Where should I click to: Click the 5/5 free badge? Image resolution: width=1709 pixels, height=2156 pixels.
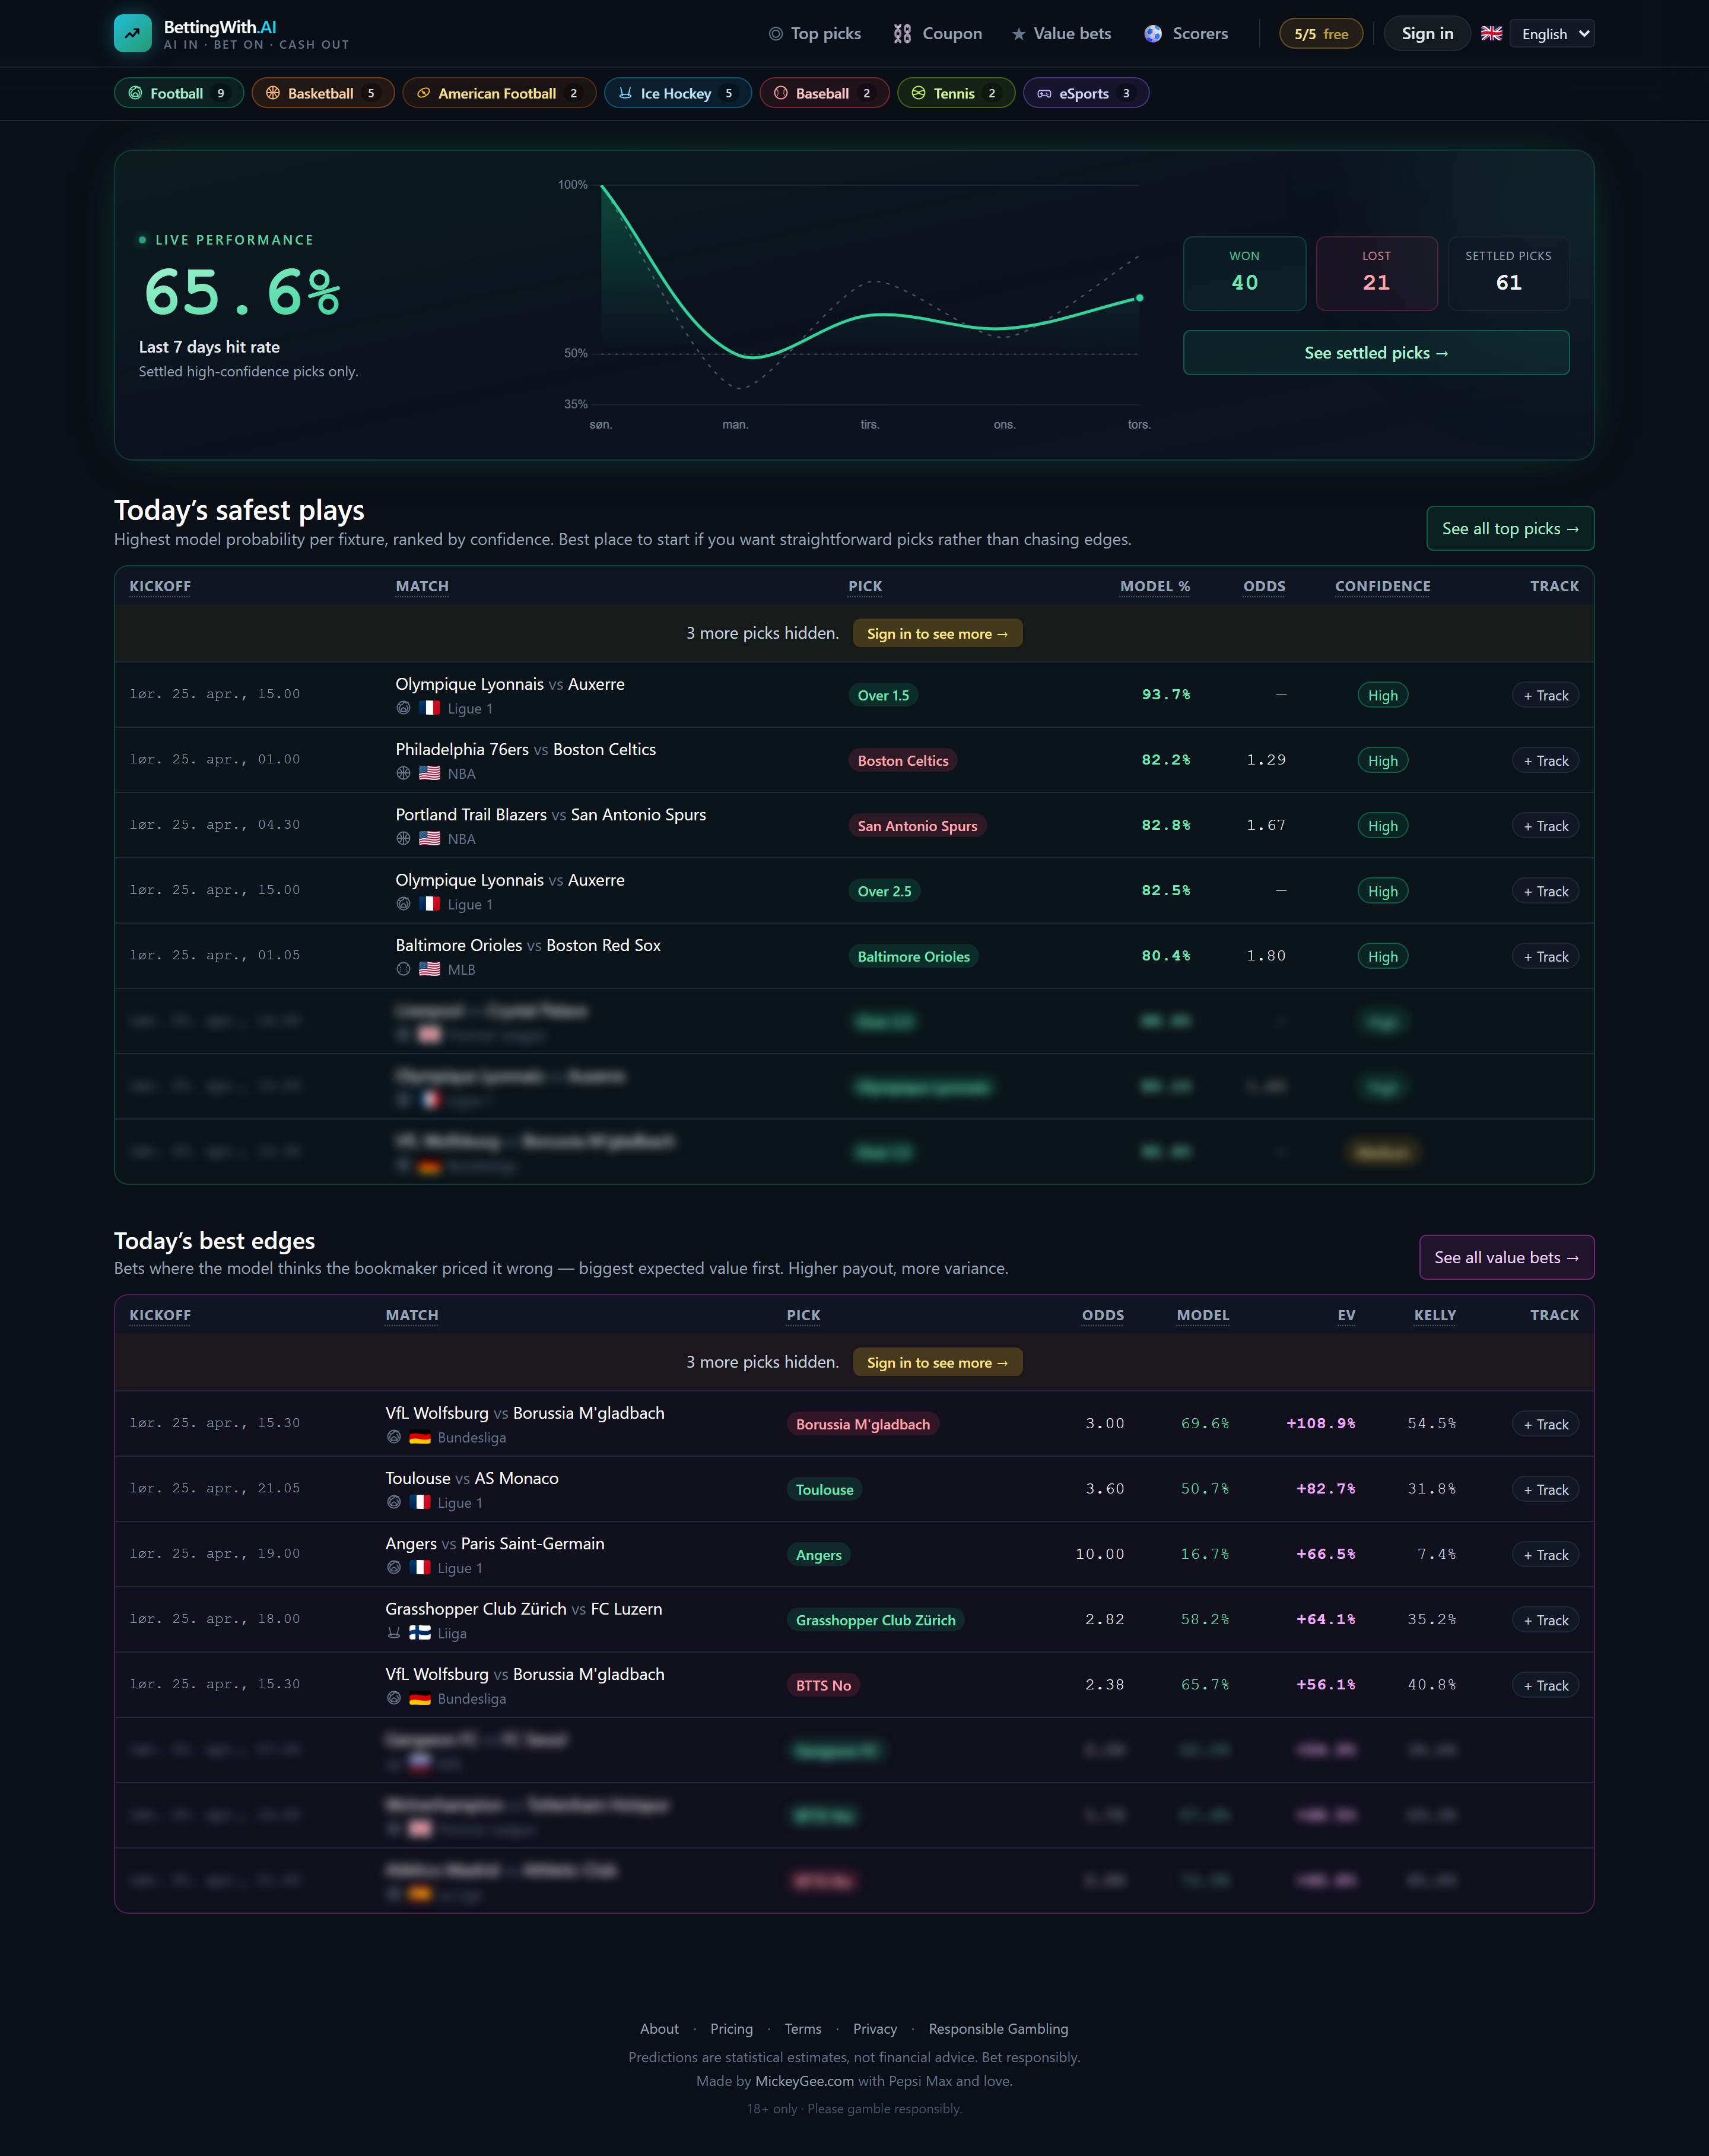[x=1320, y=34]
